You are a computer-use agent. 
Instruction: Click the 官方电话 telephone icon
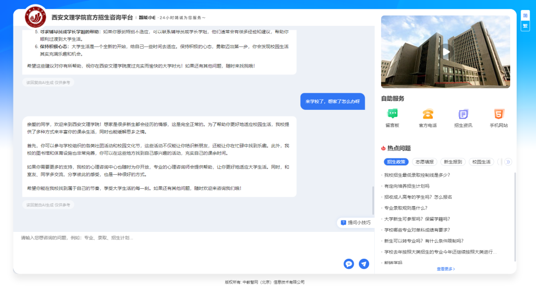[427, 114]
